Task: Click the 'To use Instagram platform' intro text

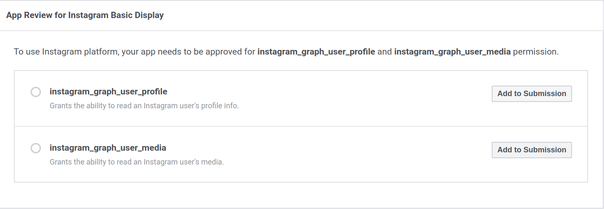Action: 65,52
